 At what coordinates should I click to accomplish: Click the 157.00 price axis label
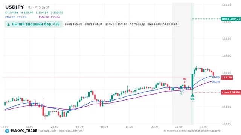coord(227,56)
